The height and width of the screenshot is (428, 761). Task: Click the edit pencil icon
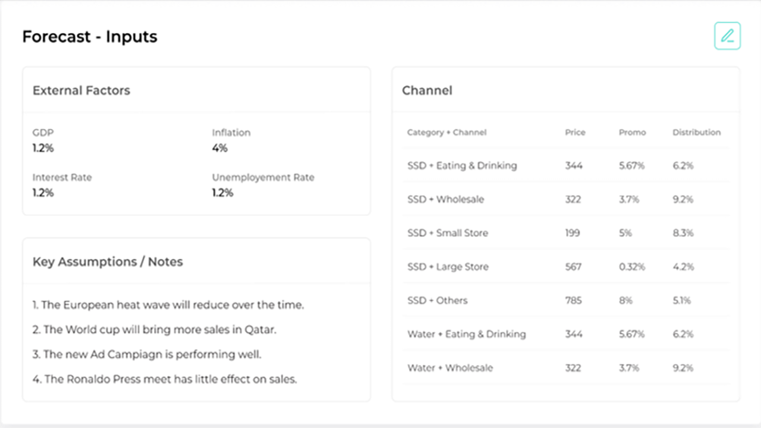[727, 36]
